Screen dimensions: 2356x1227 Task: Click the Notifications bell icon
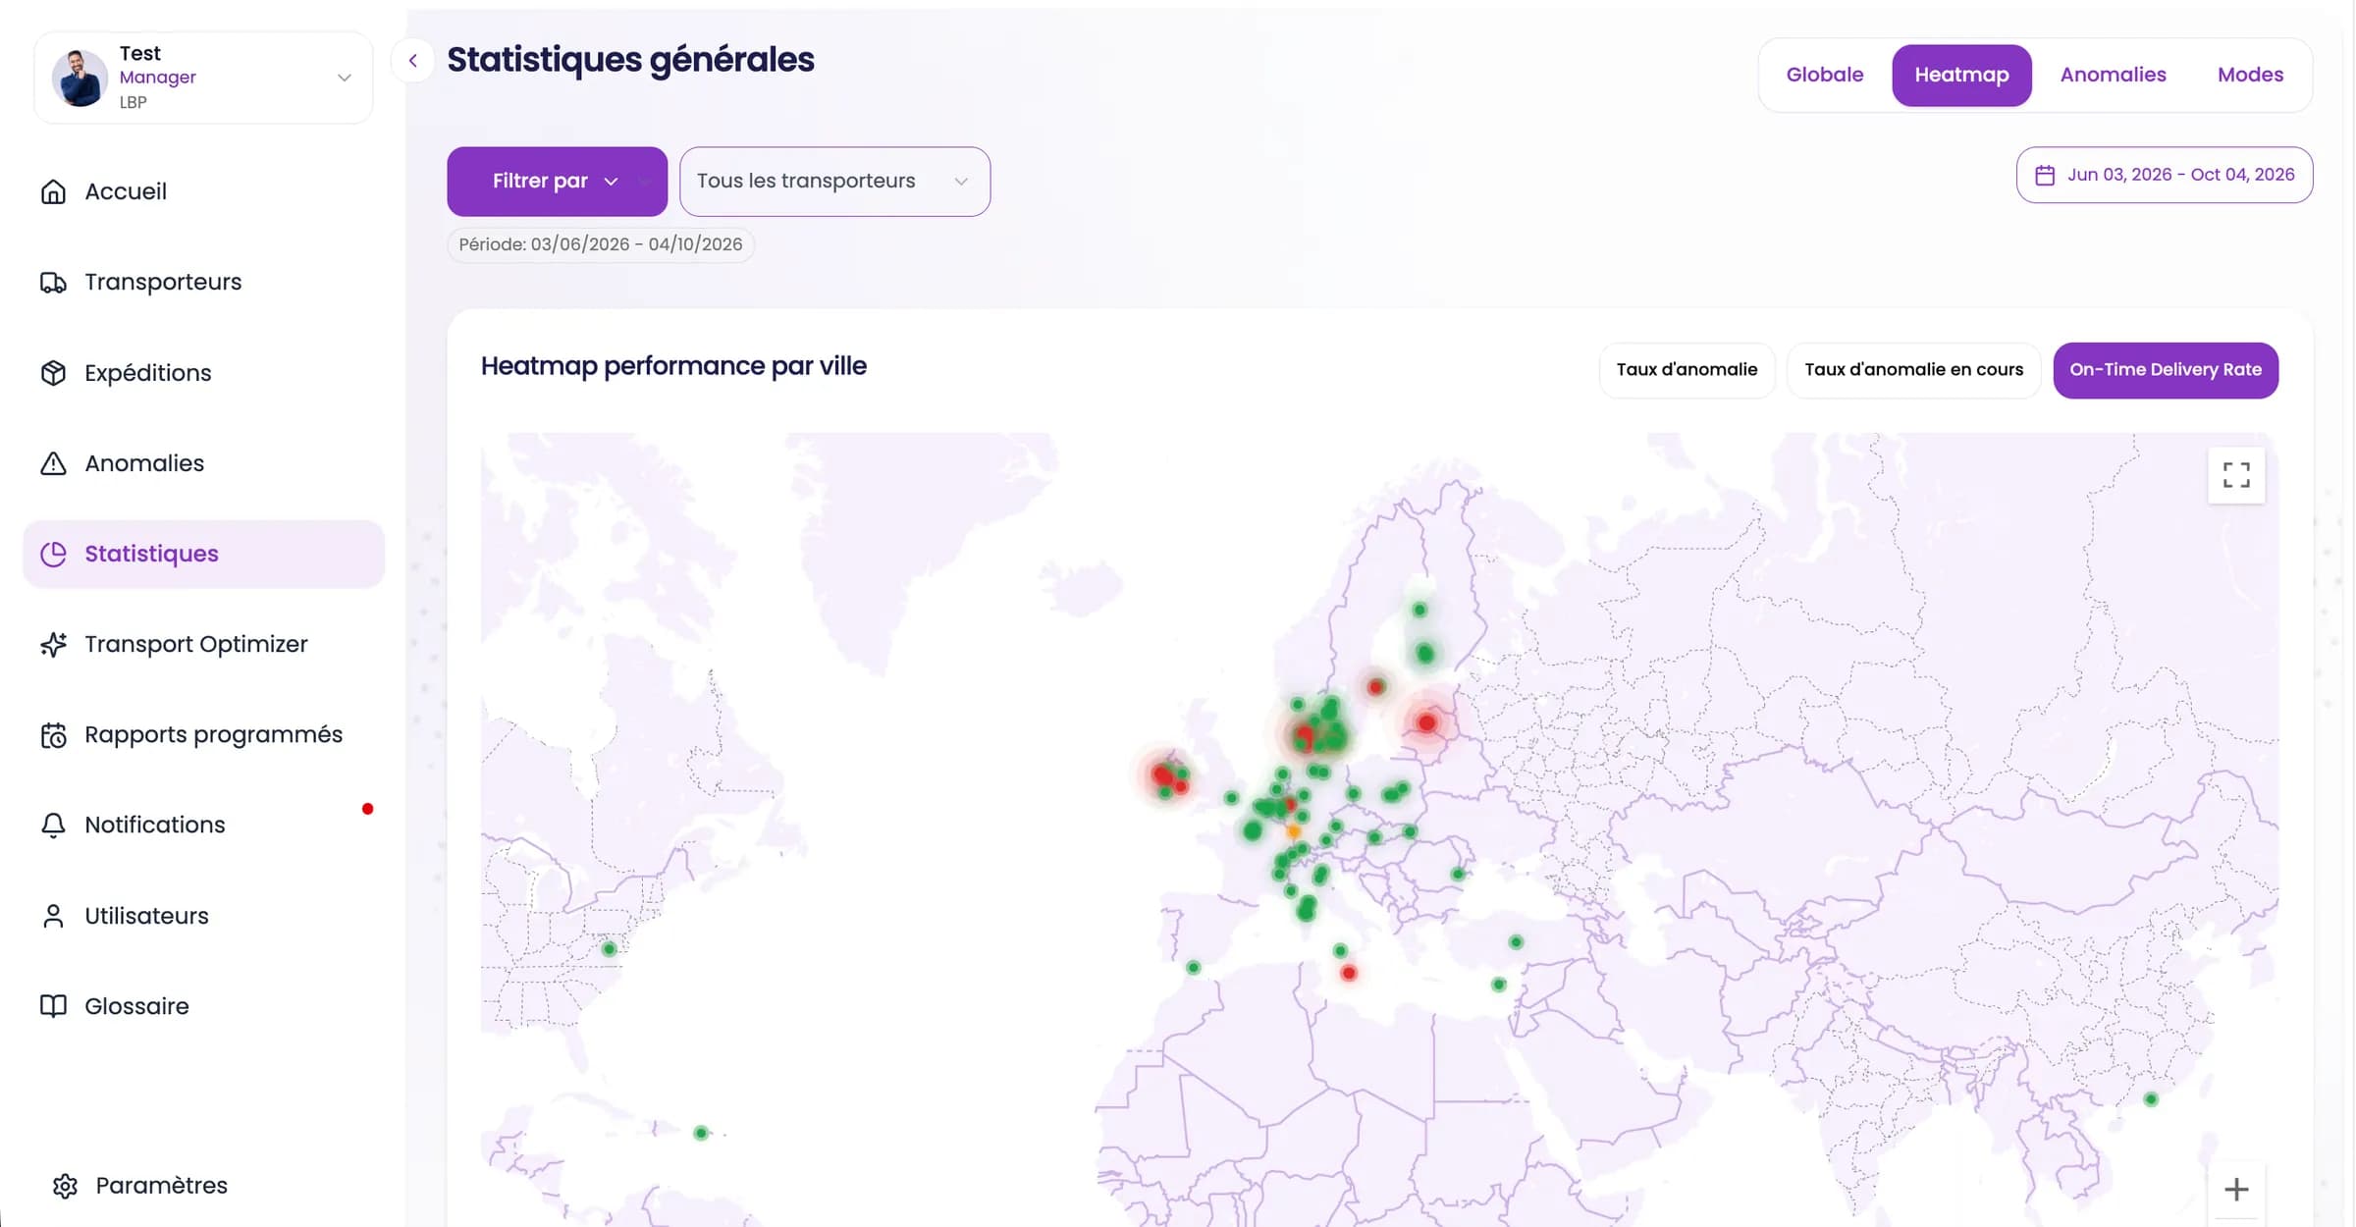[x=53, y=826]
